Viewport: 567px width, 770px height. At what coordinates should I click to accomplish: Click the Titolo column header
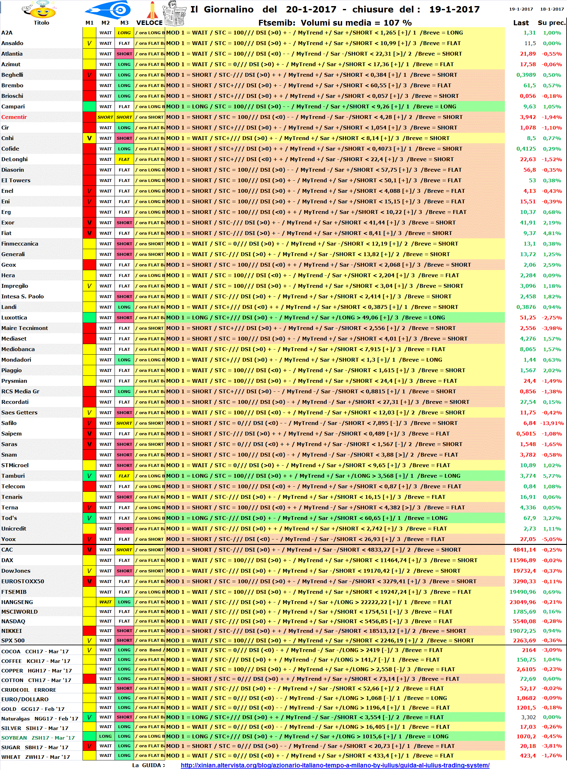(x=42, y=23)
